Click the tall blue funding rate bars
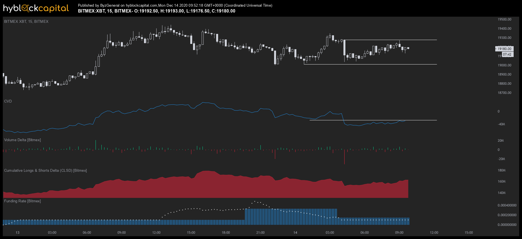Screen dimensions: 522x239 pos(291,217)
